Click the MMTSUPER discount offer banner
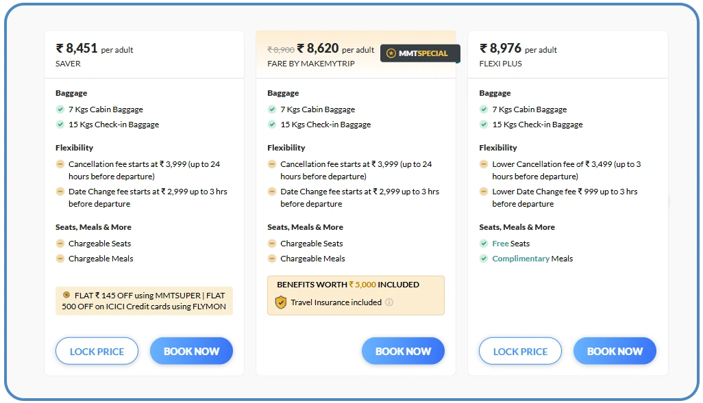Screen dimensions: 703x403 pos(144,300)
